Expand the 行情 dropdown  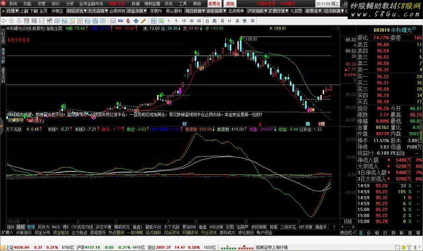coord(13,11)
